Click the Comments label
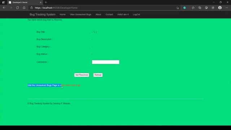The width and height of the screenshot is (231, 130). click(x=42, y=62)
